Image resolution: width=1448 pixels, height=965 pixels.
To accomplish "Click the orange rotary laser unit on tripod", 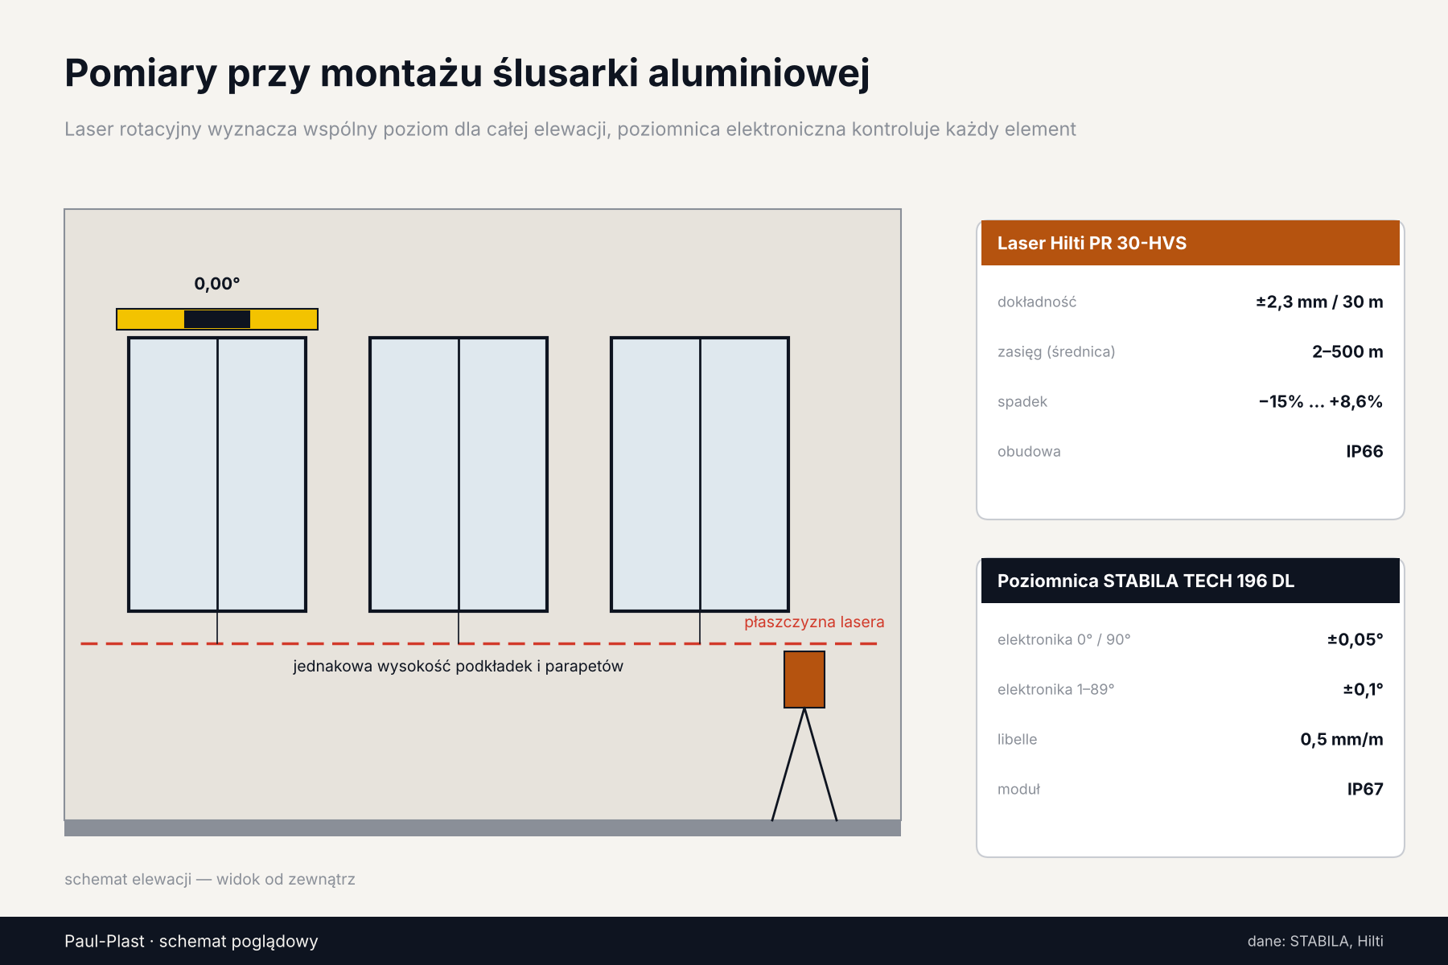I will 804,680.
